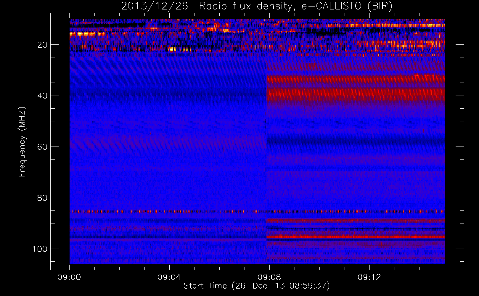Click the '100' frequency tick label

[40, 249]
